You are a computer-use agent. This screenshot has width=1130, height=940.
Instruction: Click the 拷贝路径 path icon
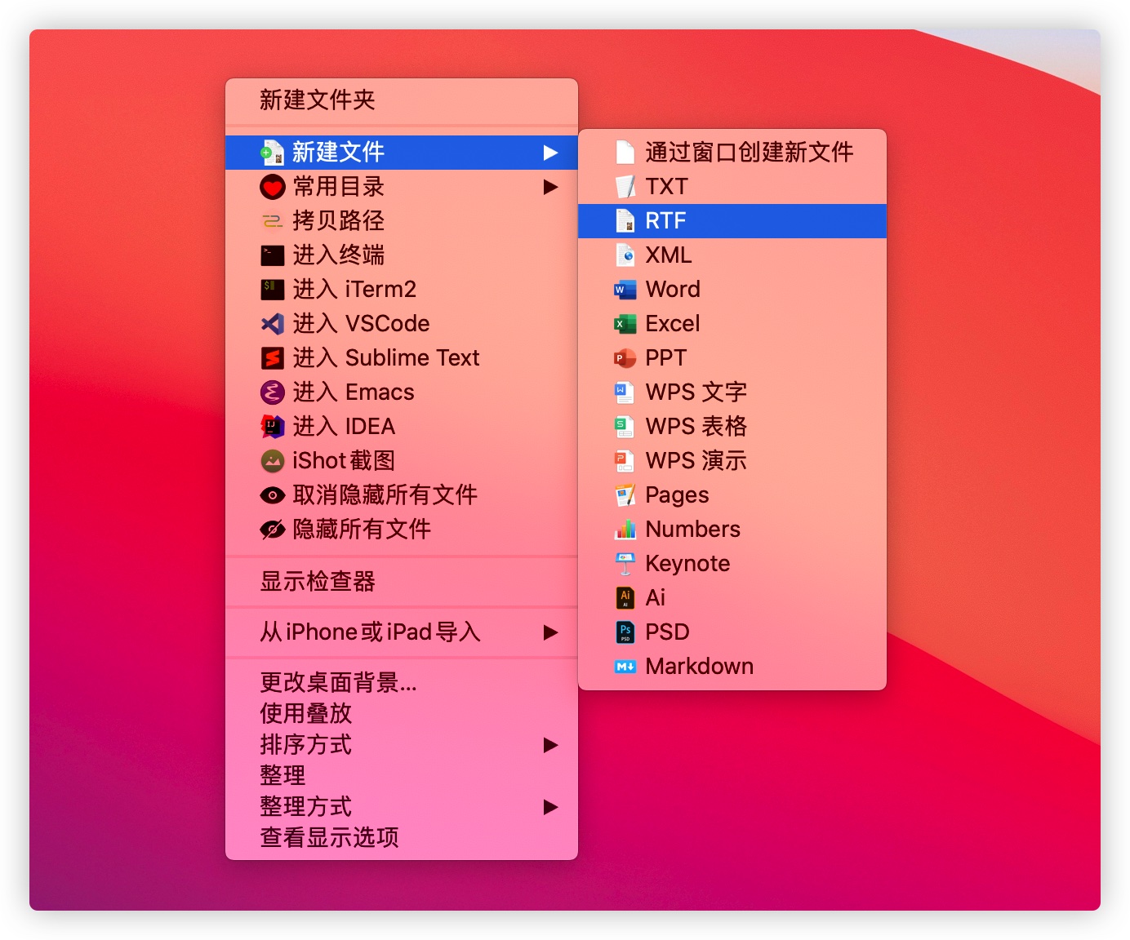pyautogui.click(x=272, y=221)
